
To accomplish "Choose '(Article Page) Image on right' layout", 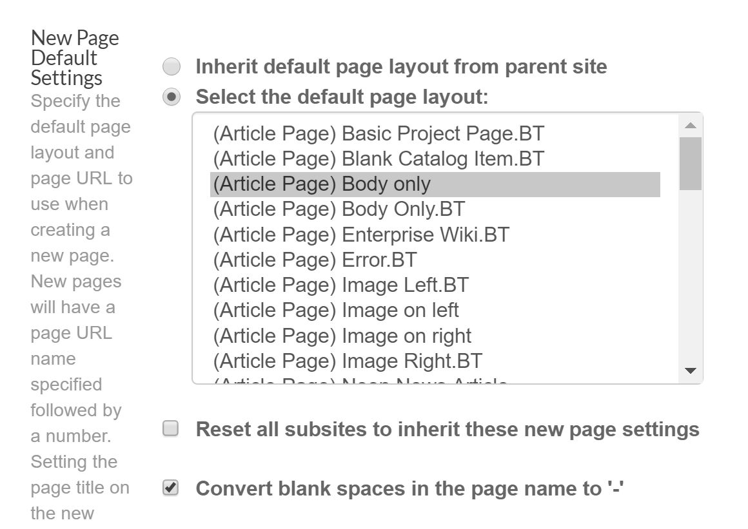I will pos(342,335).
